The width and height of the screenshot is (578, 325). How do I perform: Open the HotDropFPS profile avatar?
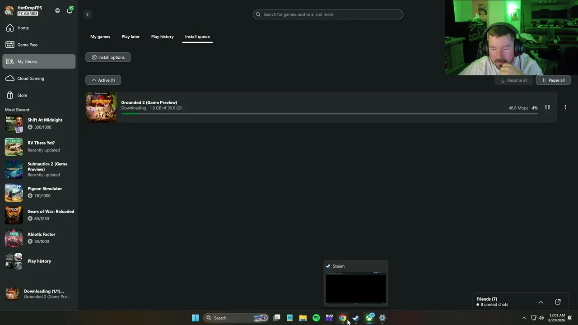(9, 10)
